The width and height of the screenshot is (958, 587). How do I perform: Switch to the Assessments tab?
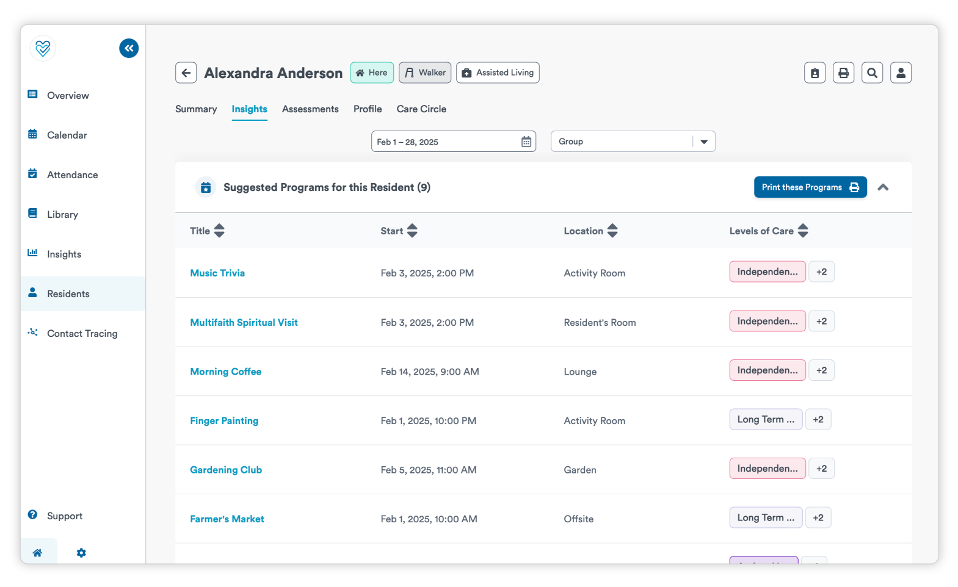tap(310, 109)
